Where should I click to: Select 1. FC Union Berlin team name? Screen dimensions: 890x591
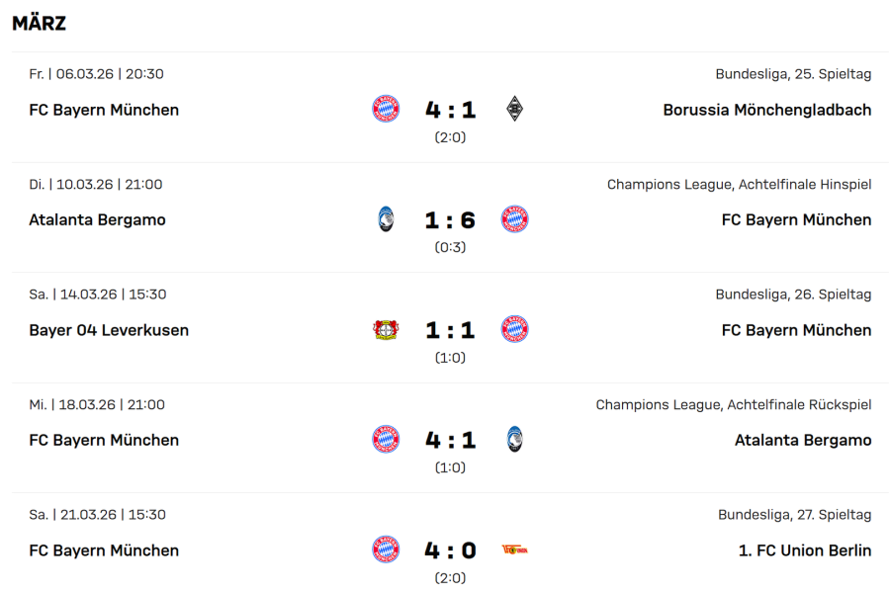click(x=804, y=550)
